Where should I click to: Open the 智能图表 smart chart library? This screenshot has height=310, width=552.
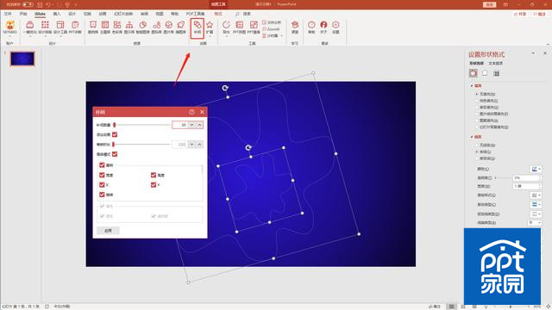tap(142, 28)
